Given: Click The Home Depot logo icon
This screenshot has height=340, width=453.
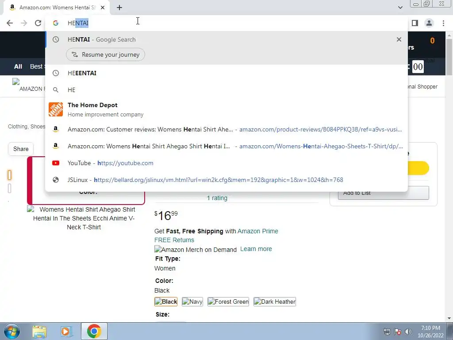Looking at the screenshot, I should (56, 110).
